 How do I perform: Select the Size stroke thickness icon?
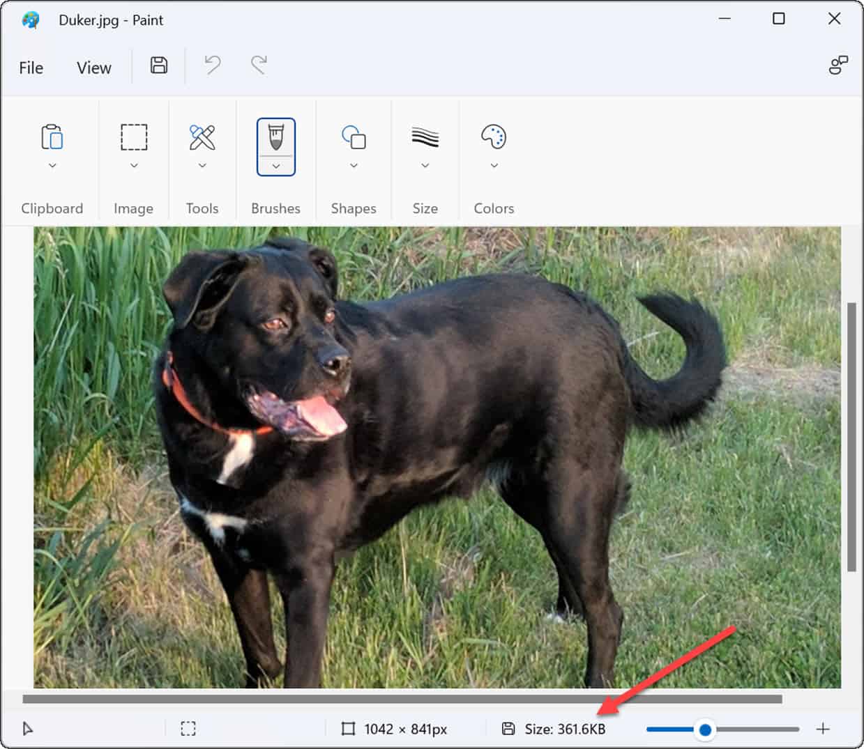click(425, 138)
